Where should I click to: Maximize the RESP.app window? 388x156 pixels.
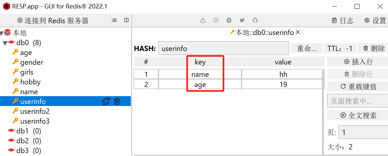[357, 7]
